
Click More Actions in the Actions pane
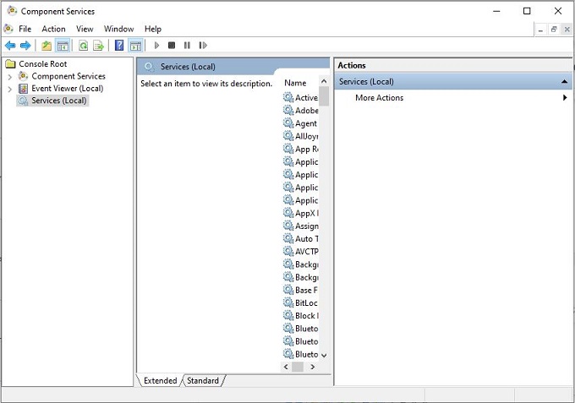coord(379,98)
